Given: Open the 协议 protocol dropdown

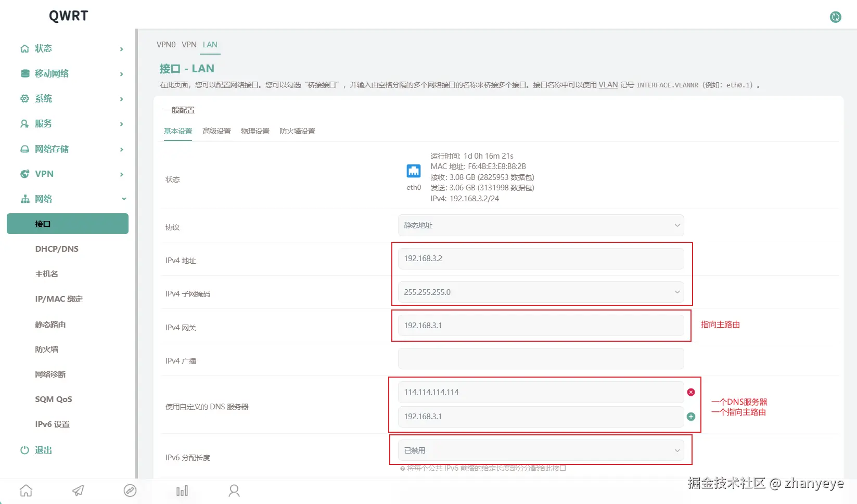Looking at the screenshot, I should (x=541, y=225).
